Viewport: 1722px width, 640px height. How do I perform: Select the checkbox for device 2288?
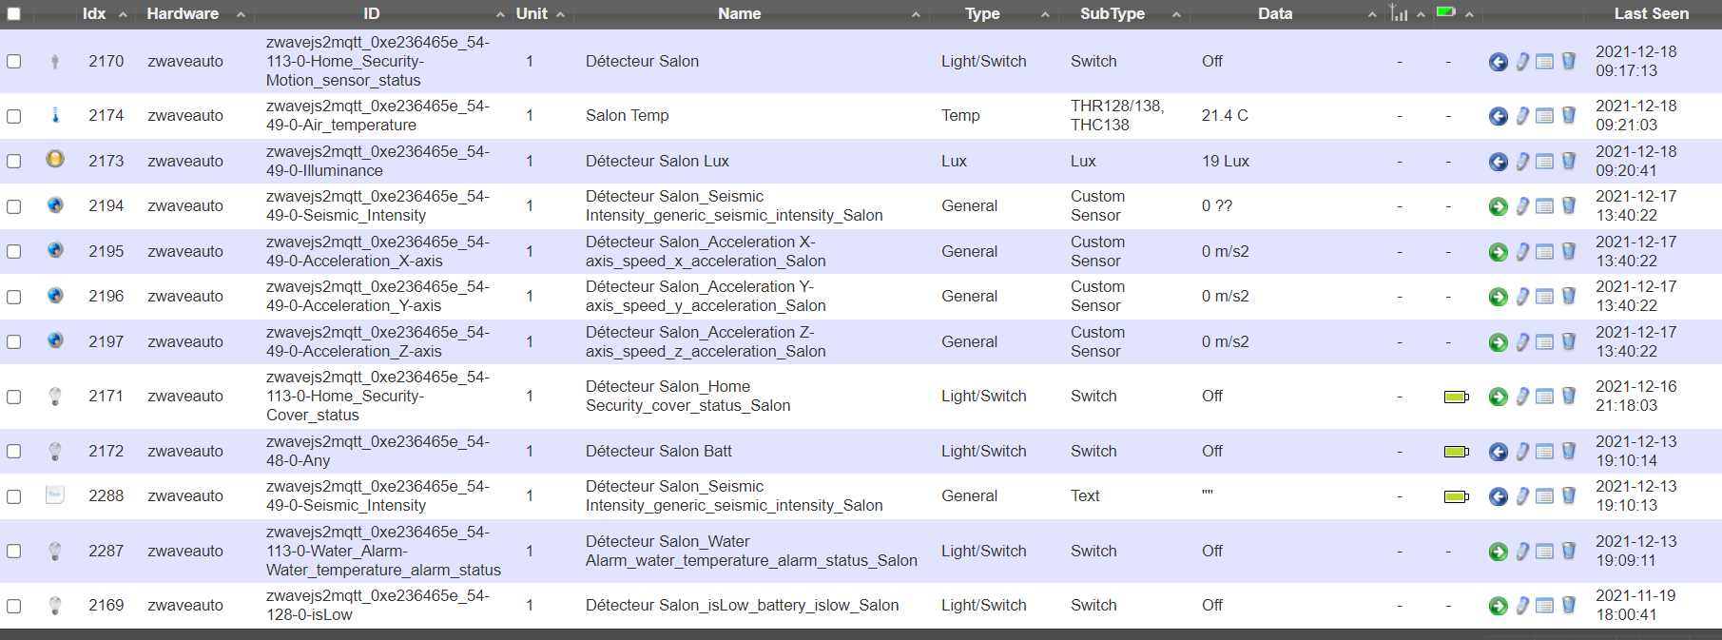(x=13, y=496)
